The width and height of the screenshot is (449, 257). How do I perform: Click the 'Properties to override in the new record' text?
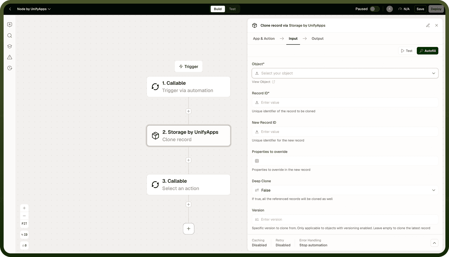pos(281,170)
